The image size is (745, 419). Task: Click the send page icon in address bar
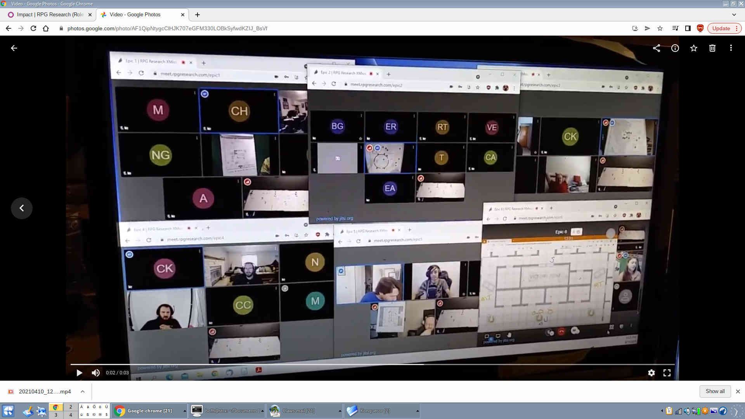point(648,28)
